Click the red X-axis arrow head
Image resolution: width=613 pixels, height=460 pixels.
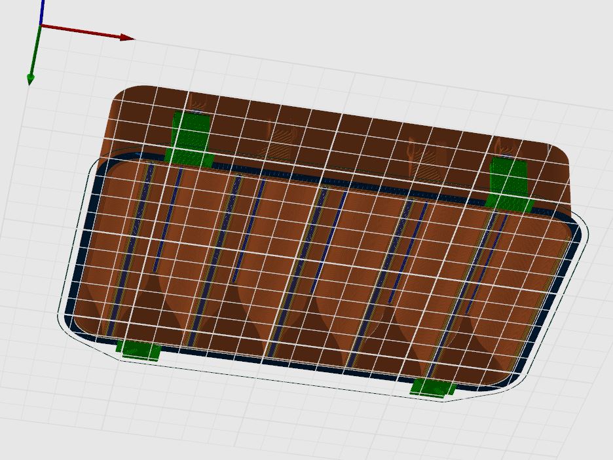126,37
